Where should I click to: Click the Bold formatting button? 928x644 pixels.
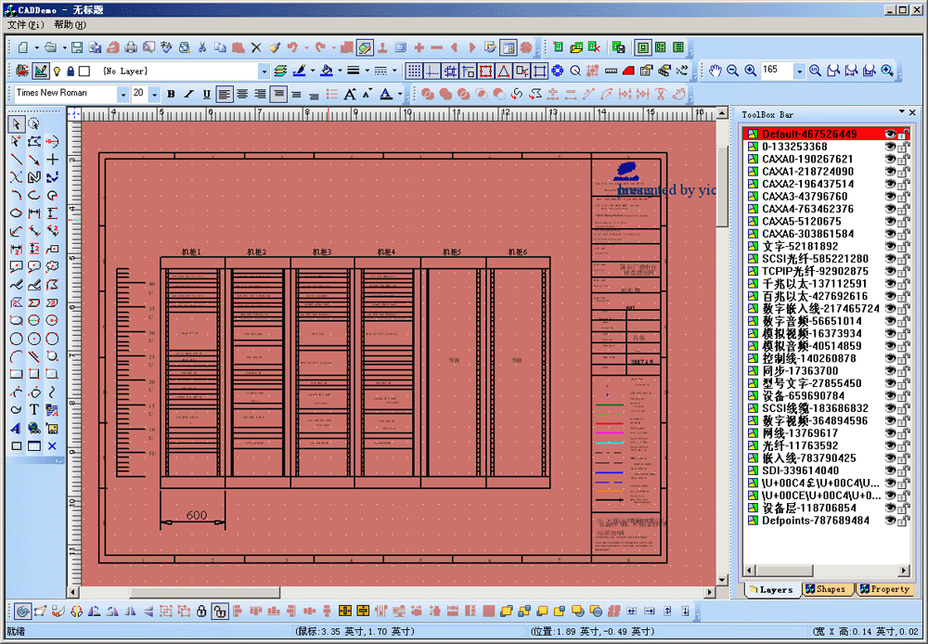coord(171,94)
